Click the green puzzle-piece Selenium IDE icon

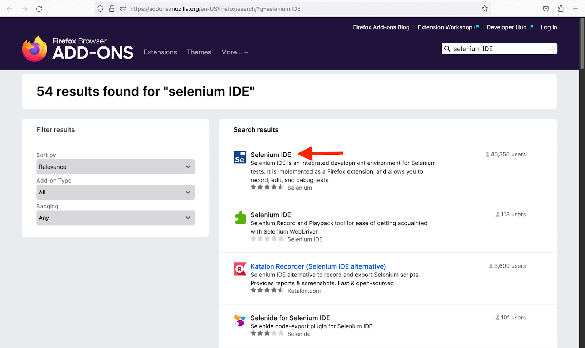[240, 217]
